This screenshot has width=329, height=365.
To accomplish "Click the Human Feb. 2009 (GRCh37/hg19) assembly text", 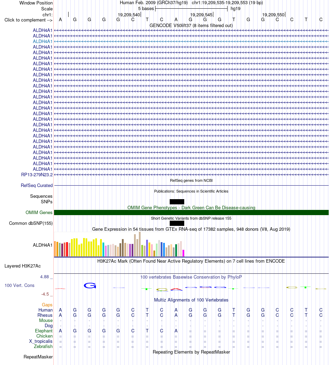I will pos(154,3).
